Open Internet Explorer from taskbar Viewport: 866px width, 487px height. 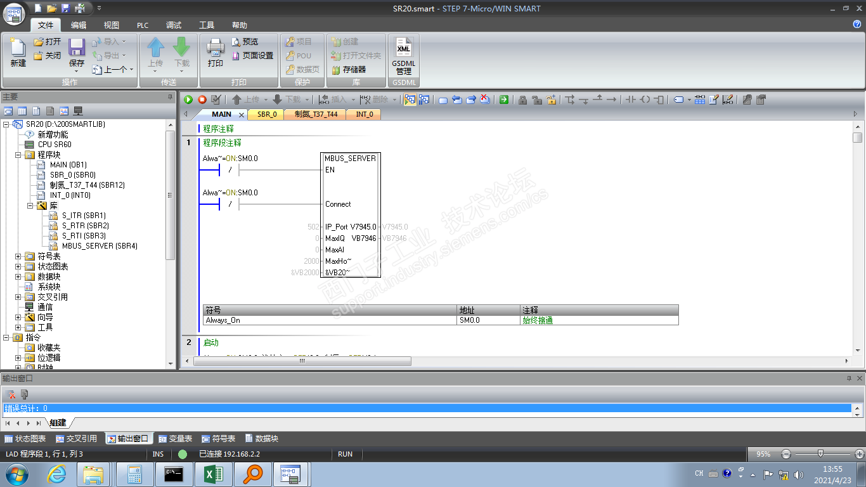click(57, 474)
